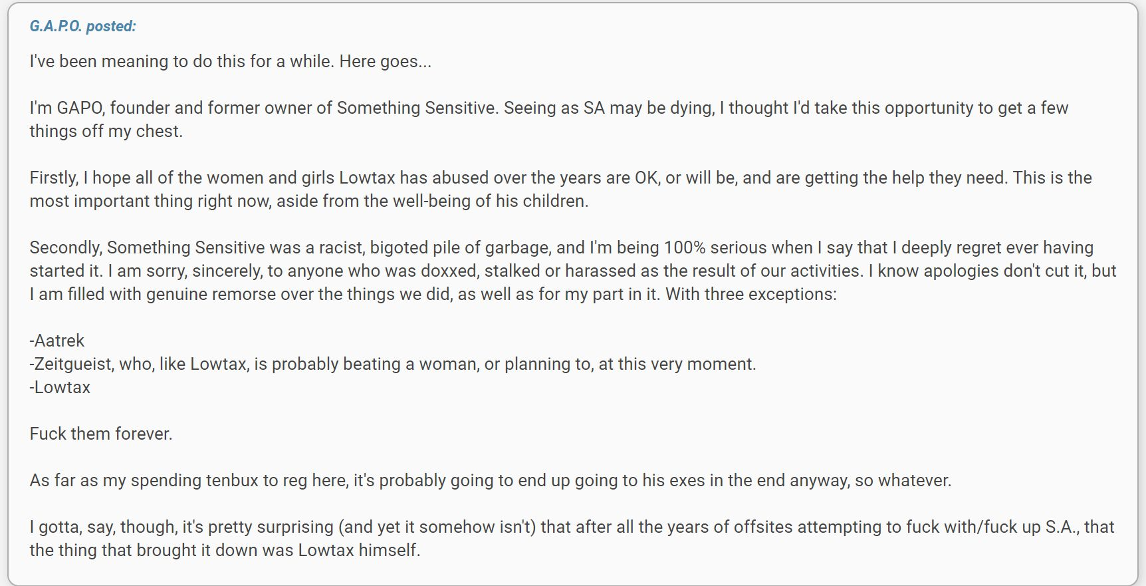The height and width of the screenshot is (586, 1146).
Task: Click the final list entry '-Lowtax'
Action: [x=60, y=387]
